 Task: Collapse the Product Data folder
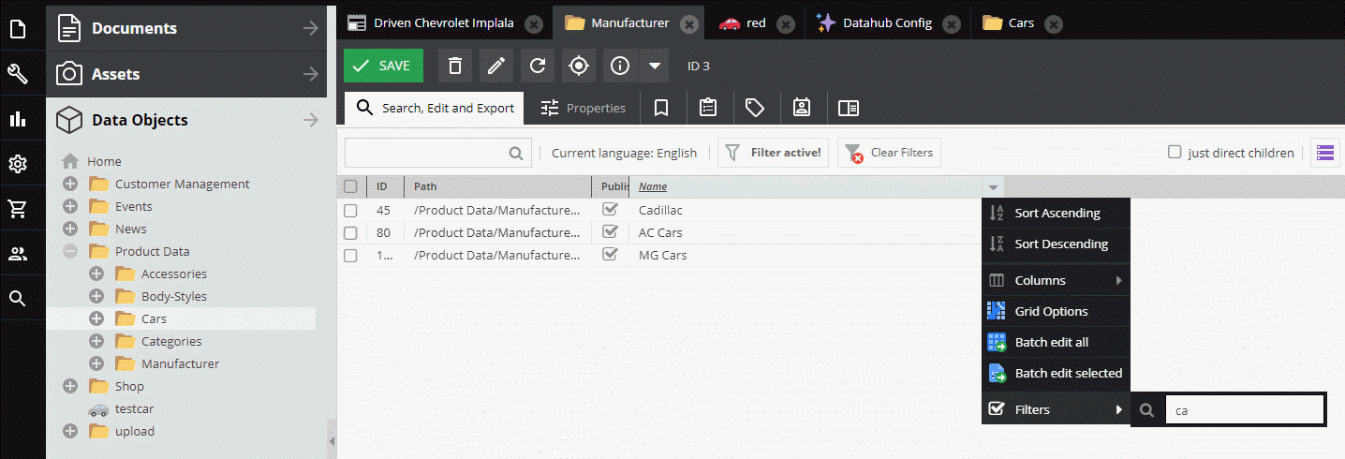pos(70,251)
